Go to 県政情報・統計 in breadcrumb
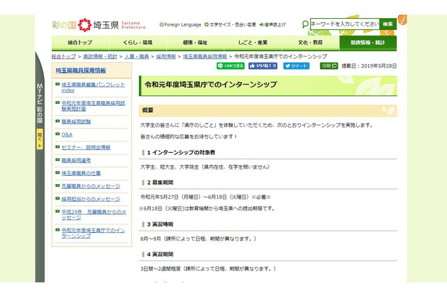This screenshot has height=297, width=447. pos(100,56)
